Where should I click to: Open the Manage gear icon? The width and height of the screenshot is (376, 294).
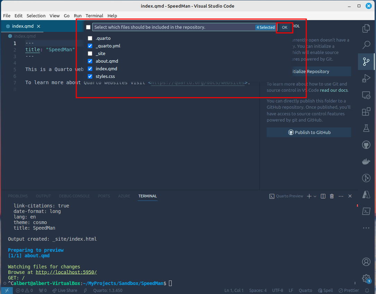pos(366,278)
